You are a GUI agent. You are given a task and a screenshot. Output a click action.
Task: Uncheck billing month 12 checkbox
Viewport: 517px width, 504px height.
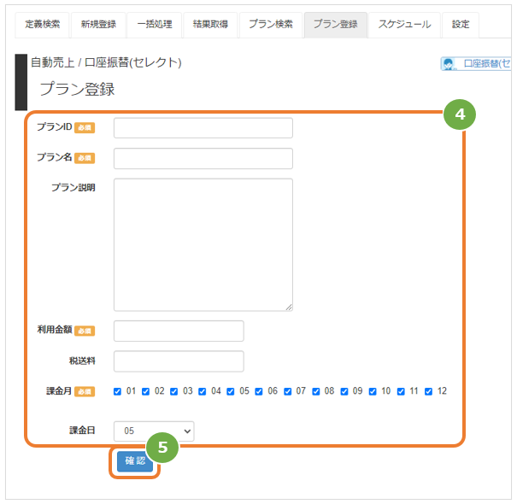428,391
